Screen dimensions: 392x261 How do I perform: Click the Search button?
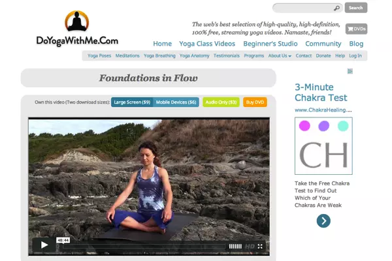click(356, 8)
